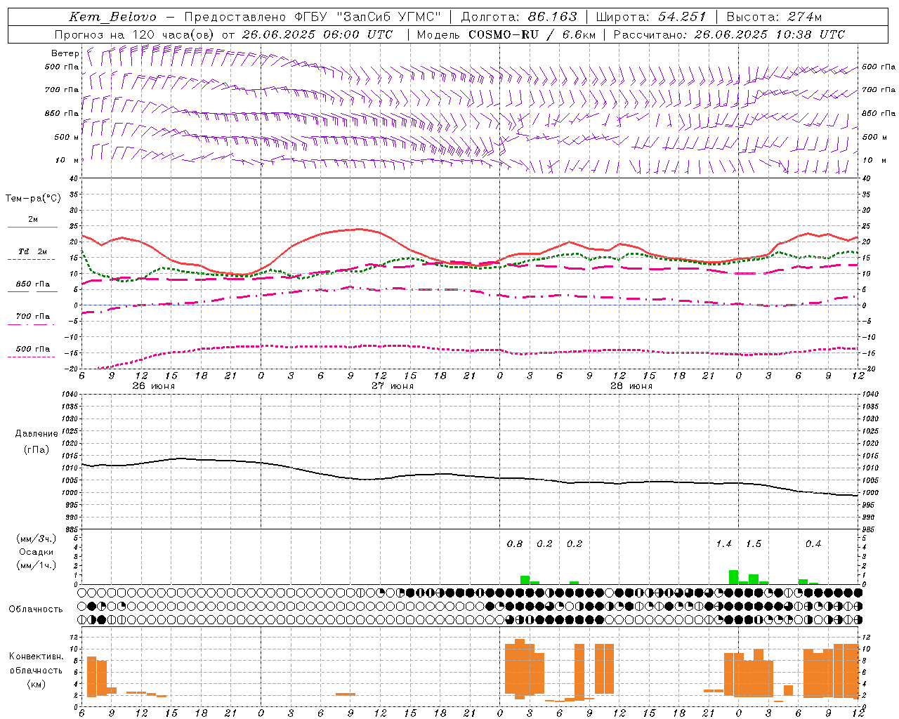This screenshot has width=899, height=719.
Task: Click the 1.4 precipitation total
Action: [723, 544]
